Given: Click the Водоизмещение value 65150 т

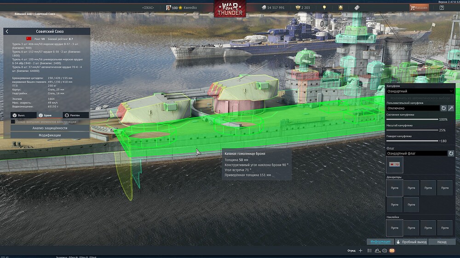Looking at the screenshot, I should coord(53,107).
